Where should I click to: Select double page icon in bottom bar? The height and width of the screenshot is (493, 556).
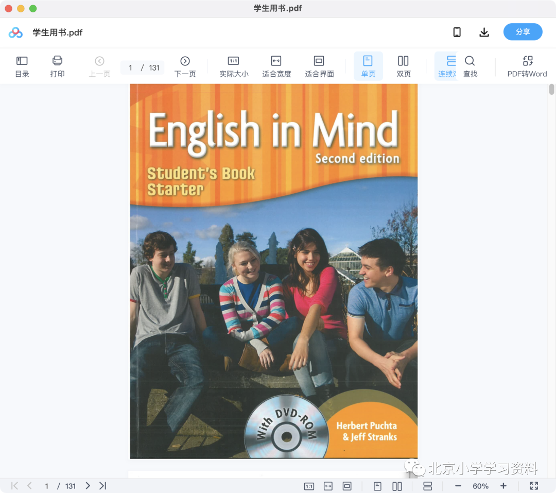pos(397,486)
